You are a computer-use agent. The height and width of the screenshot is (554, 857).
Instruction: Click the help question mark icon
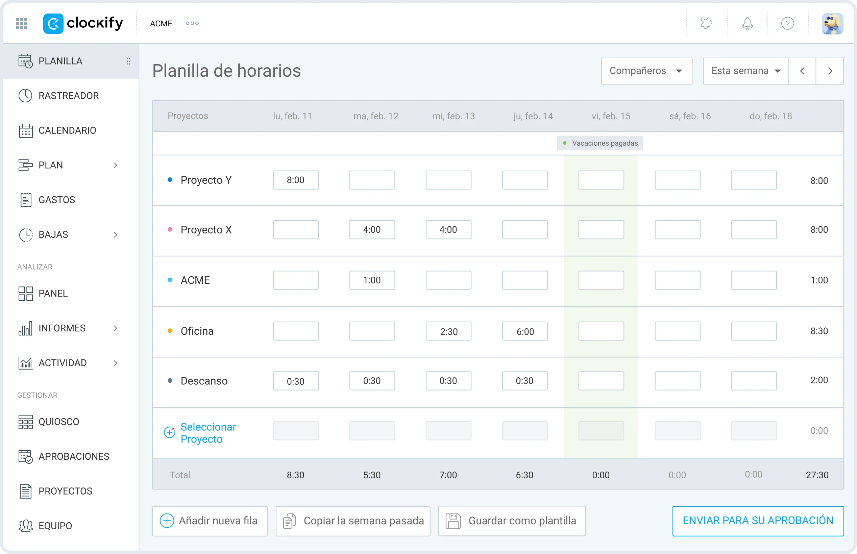click(788, 23)
